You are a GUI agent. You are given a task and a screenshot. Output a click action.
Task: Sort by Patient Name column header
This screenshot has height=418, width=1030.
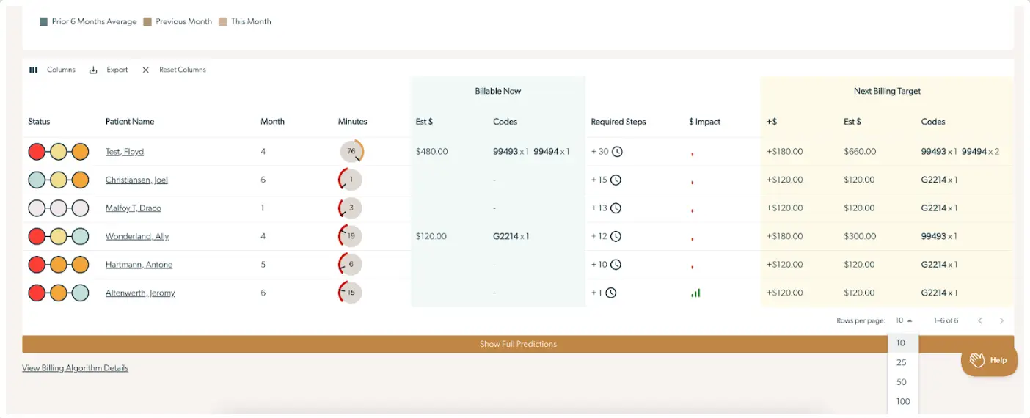tap(130, 122)
